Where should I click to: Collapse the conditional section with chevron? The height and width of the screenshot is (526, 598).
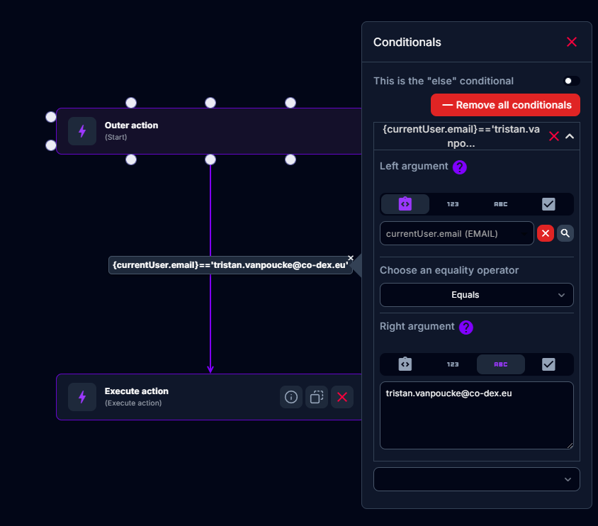click(x=570, y=136)
